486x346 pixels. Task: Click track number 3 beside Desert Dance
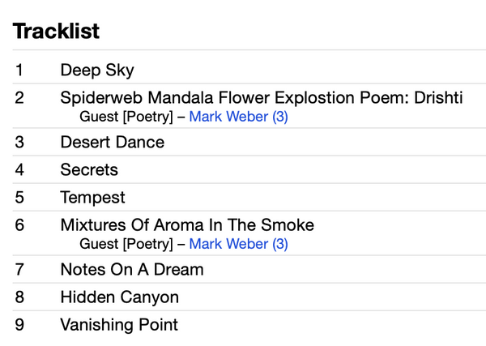(19, 143)
